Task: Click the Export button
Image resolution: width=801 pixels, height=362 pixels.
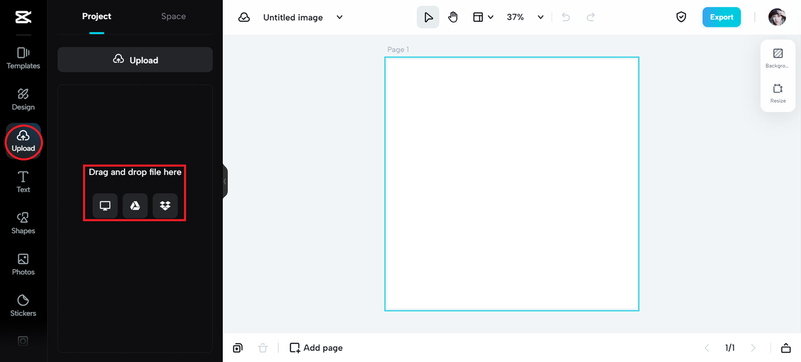Action: click(x=722, y=17)
